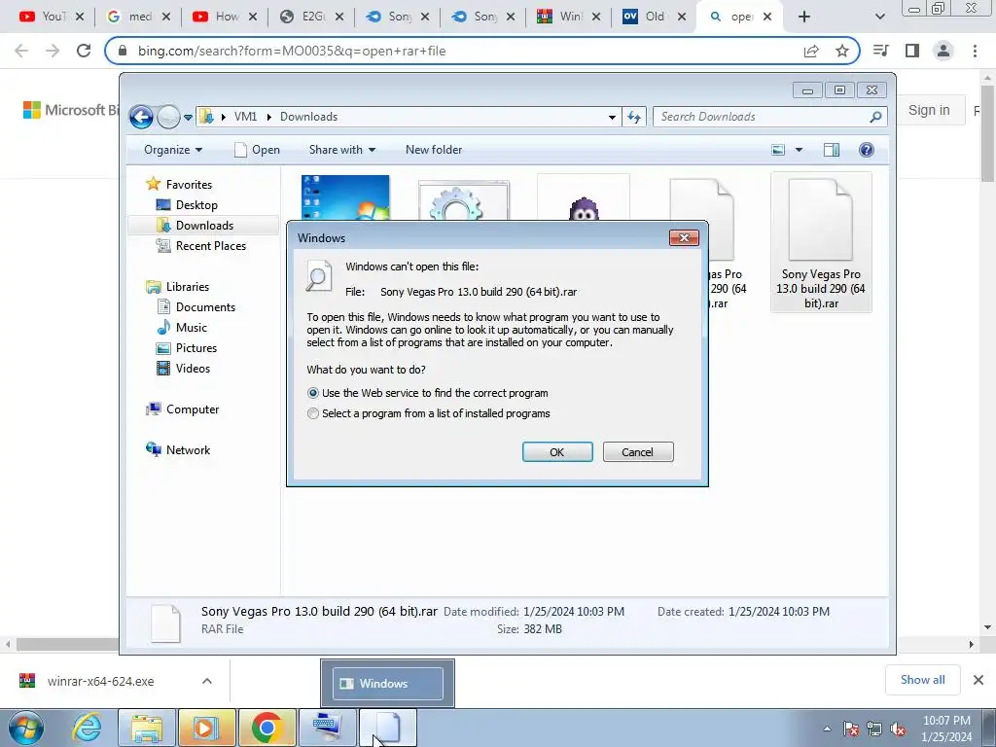Image resolution: width=996 pixels, height=747 pixels.
Task: Select Libraries in the navigation pane
Action: point(188,287)
